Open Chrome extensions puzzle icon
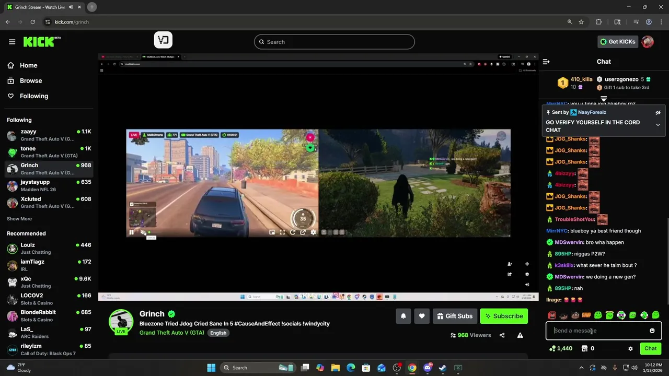The image size is (669, 376). (599, 22)
